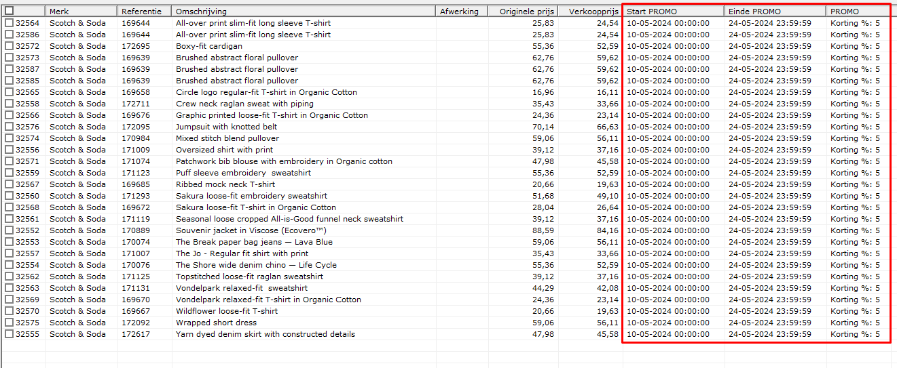Tick the checkbox of row 32563

pos(9,288)
